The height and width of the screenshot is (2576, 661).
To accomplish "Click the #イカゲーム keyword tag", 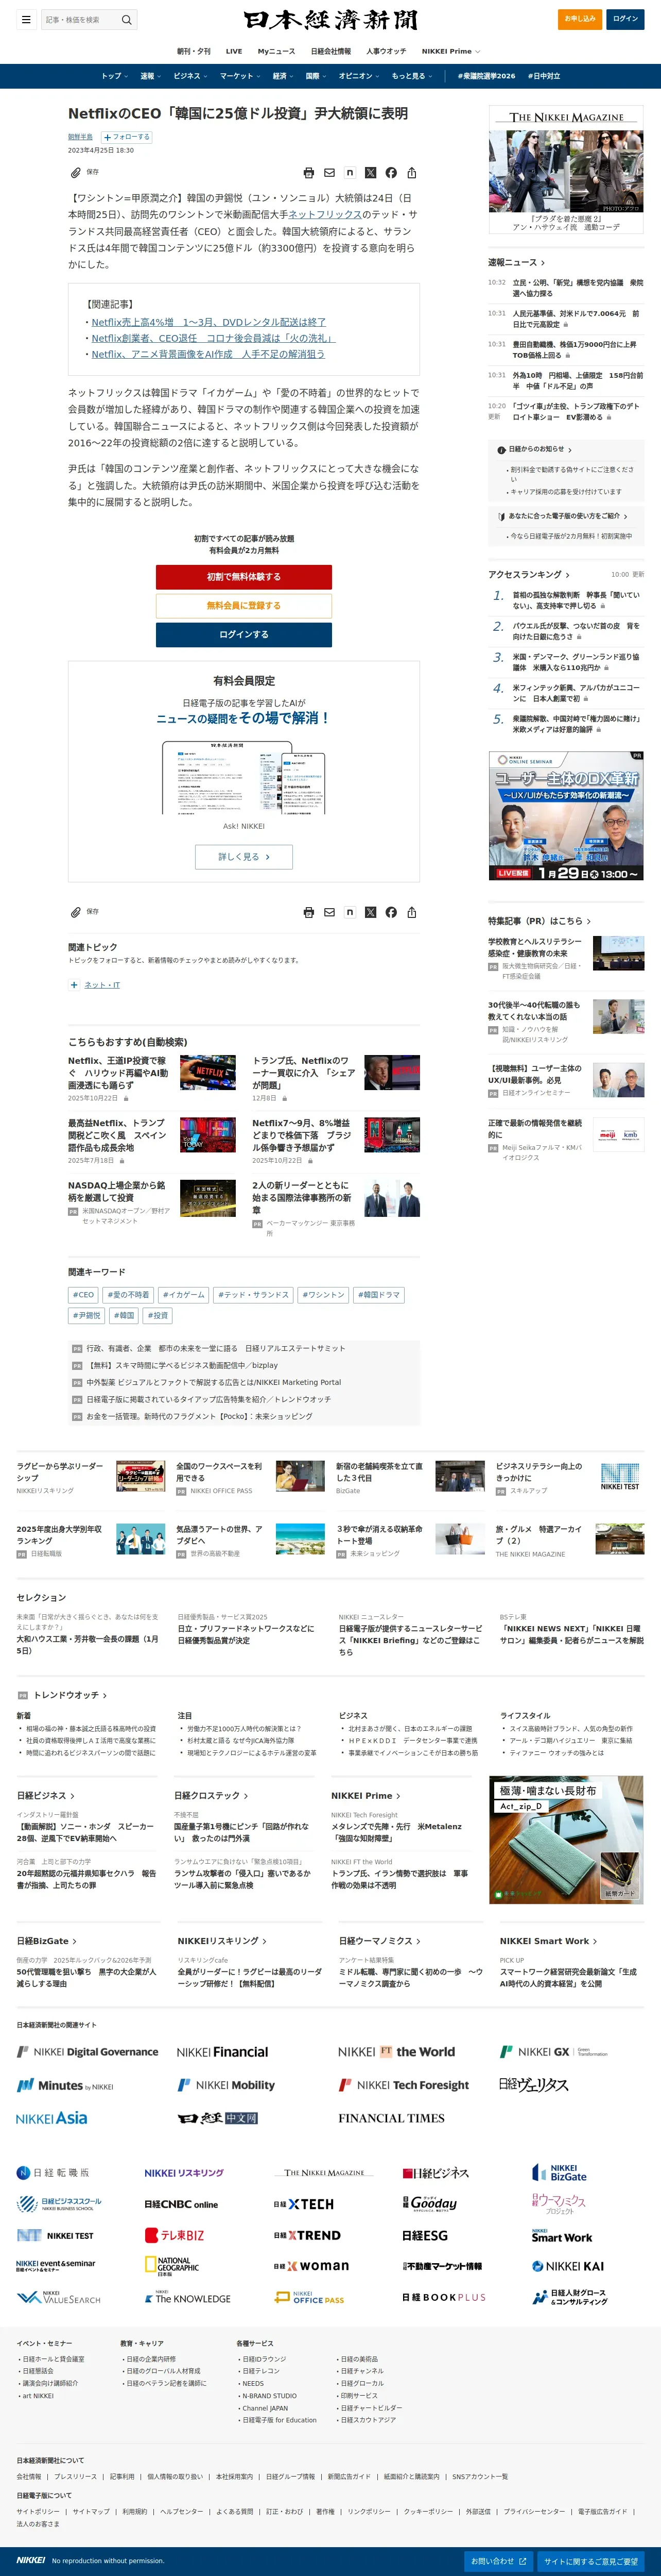I will pyautogui.click(x=184, y=1295).
